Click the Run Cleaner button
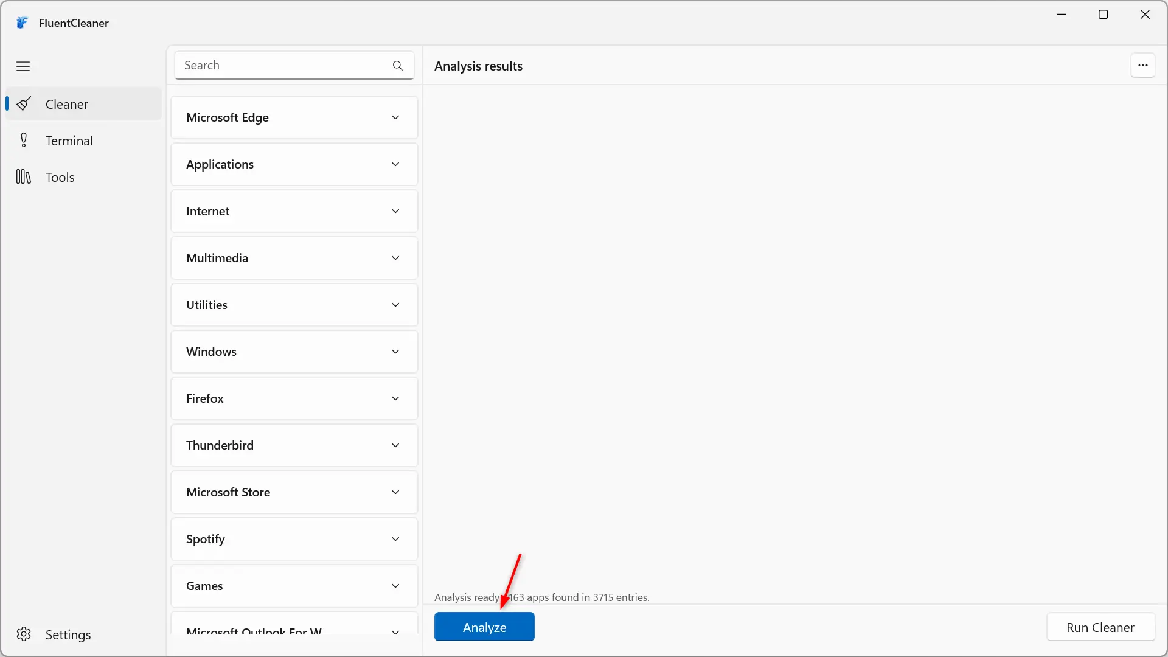 (x=1100, y=627)
